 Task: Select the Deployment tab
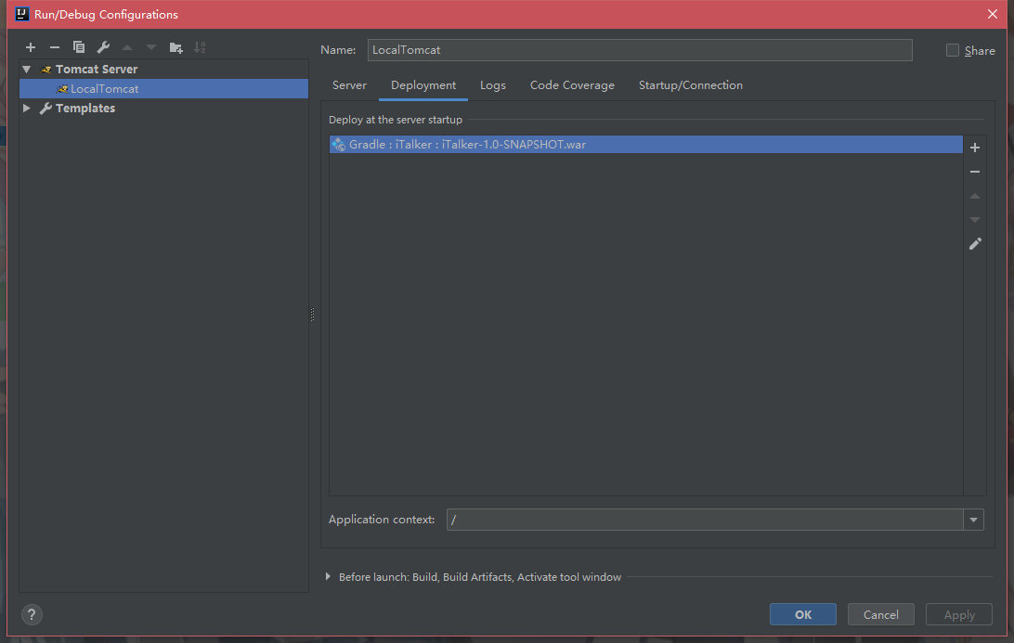423,85
